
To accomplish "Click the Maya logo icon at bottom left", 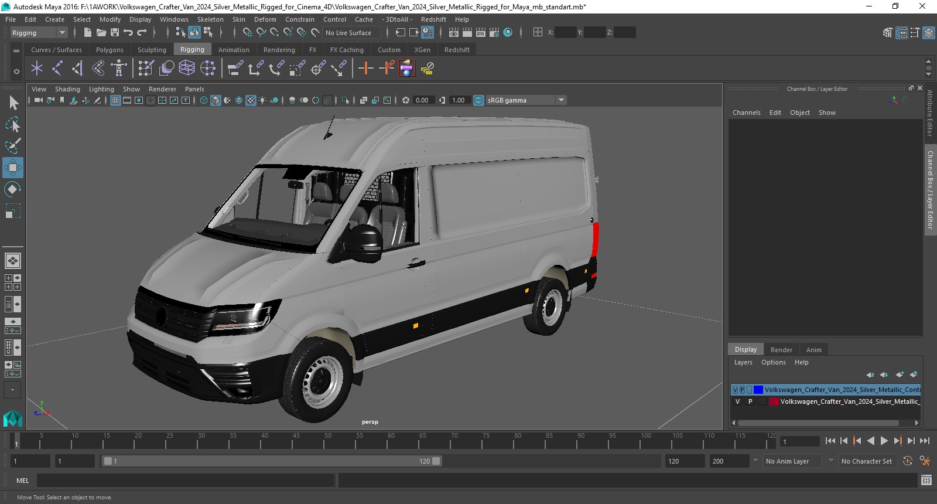I will (13, 418).
